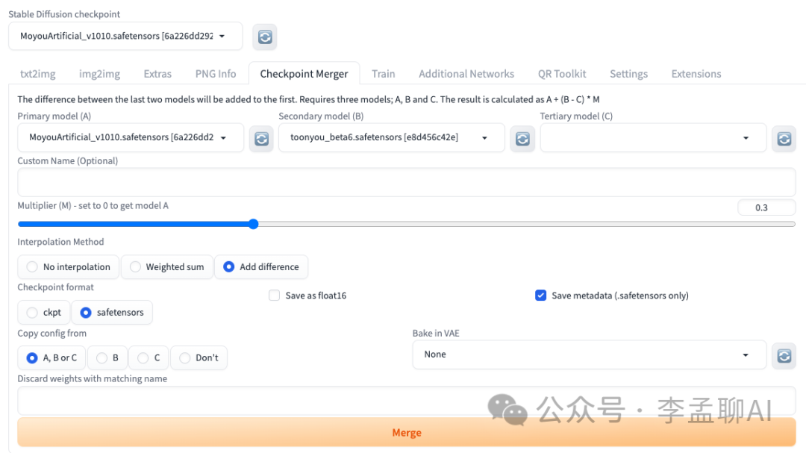
Task: Switch to the img2img tab
Action: (x=100, y=74)
